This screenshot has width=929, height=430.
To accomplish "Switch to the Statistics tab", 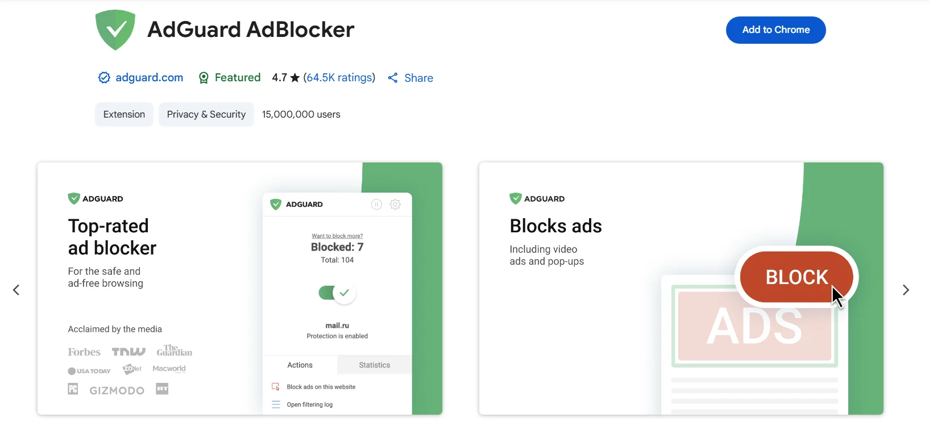I will (x=374, y=365).
